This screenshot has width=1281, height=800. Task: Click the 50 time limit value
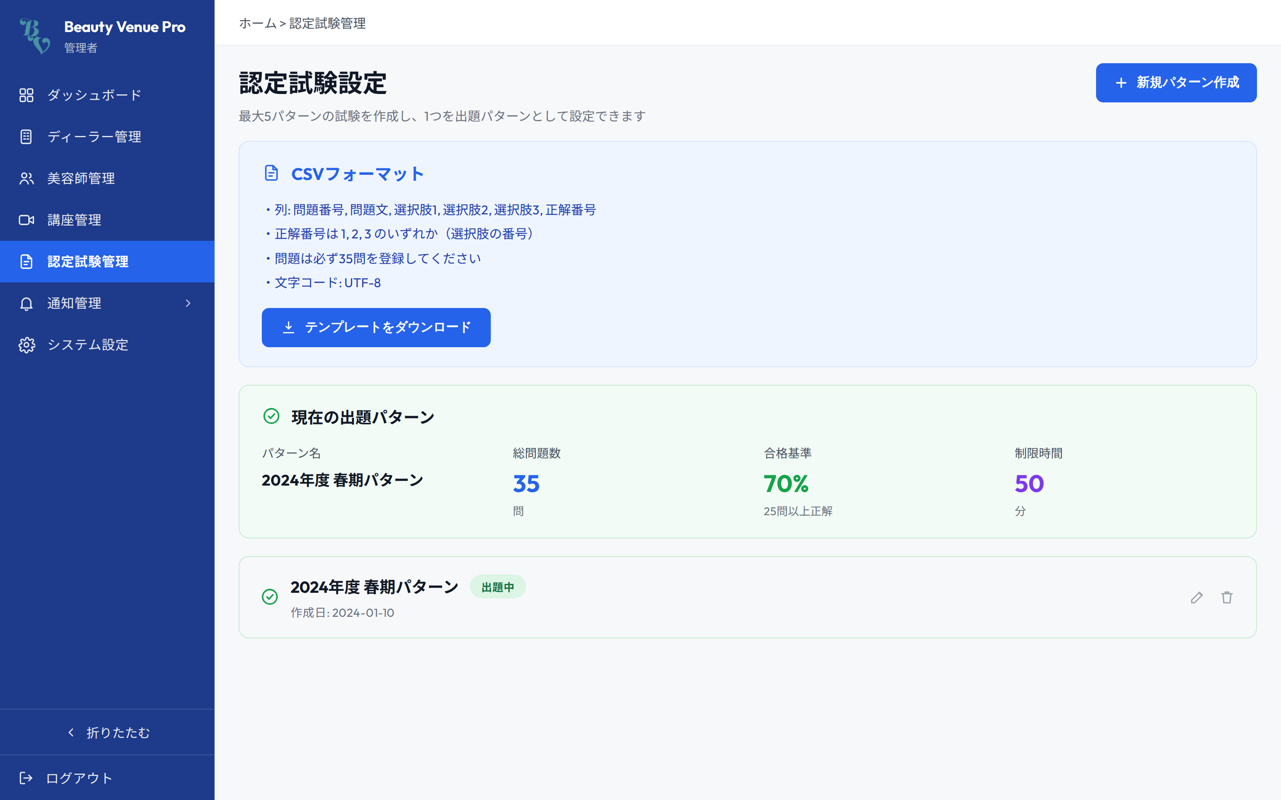(1029, 484)
